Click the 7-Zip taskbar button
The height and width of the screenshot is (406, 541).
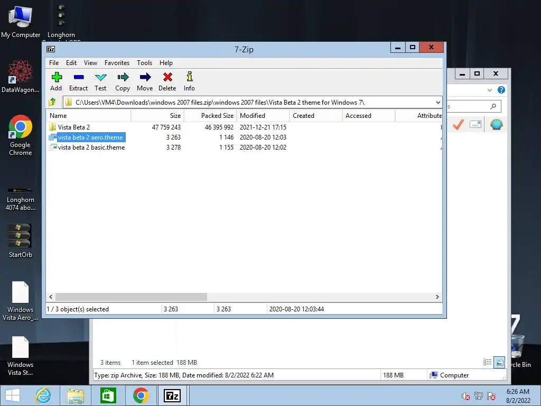click(173, 395)
